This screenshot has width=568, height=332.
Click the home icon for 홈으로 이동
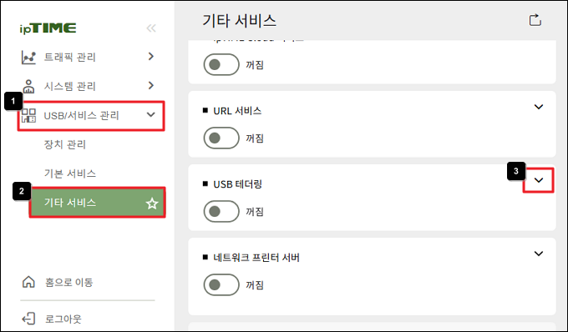[28, 282]
